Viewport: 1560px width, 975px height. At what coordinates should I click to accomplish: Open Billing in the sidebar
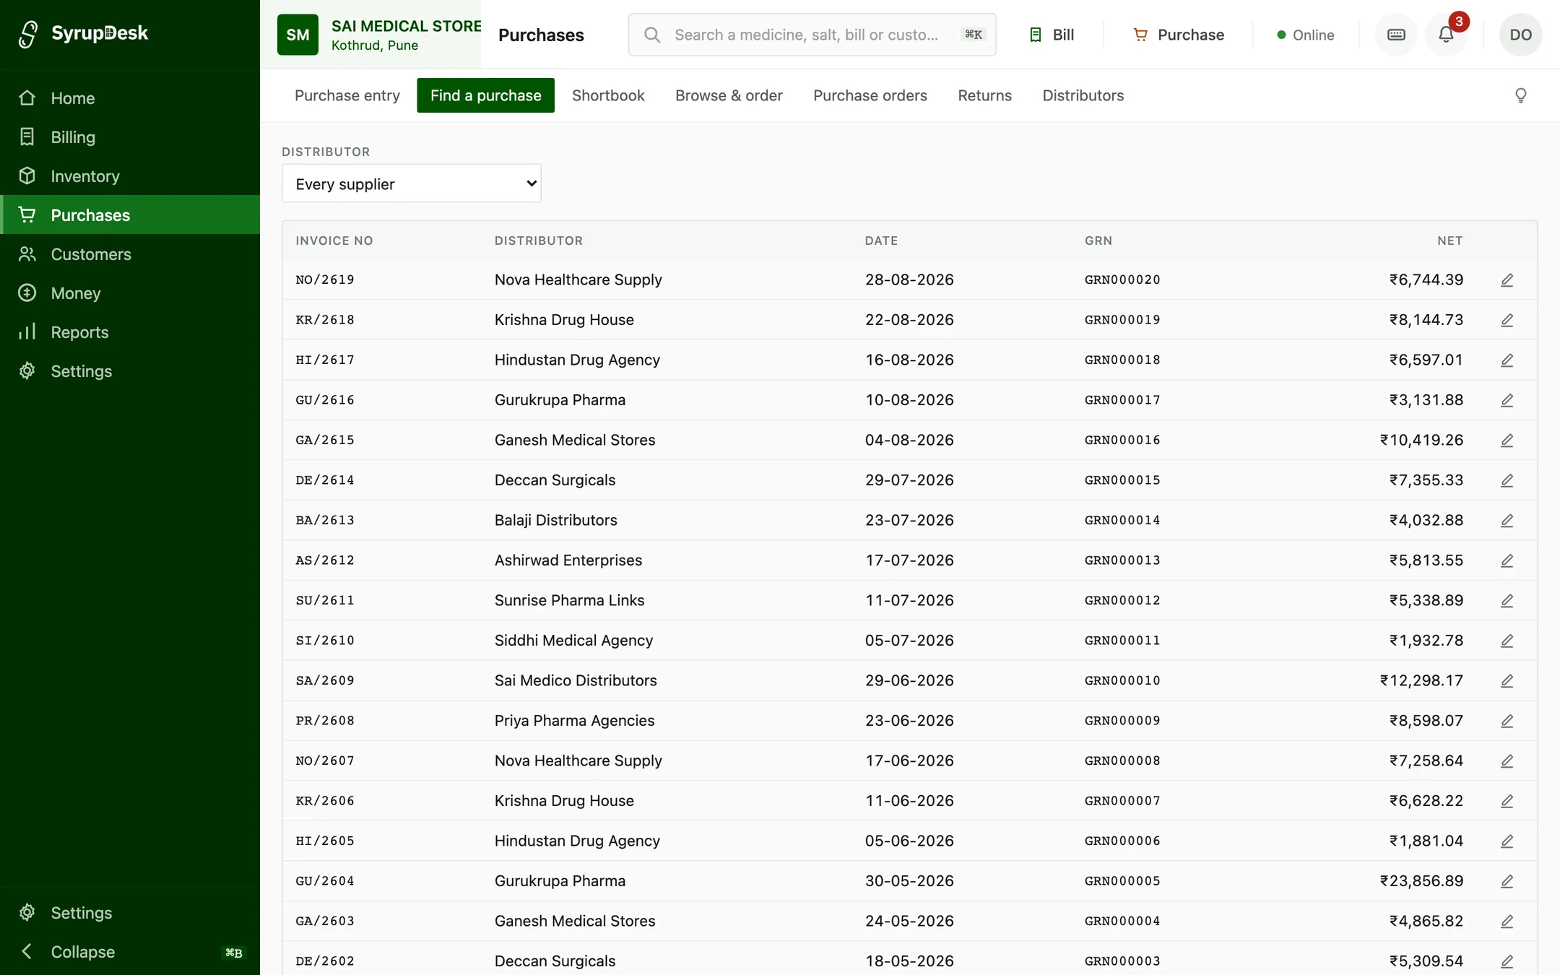tap(130, 137)
